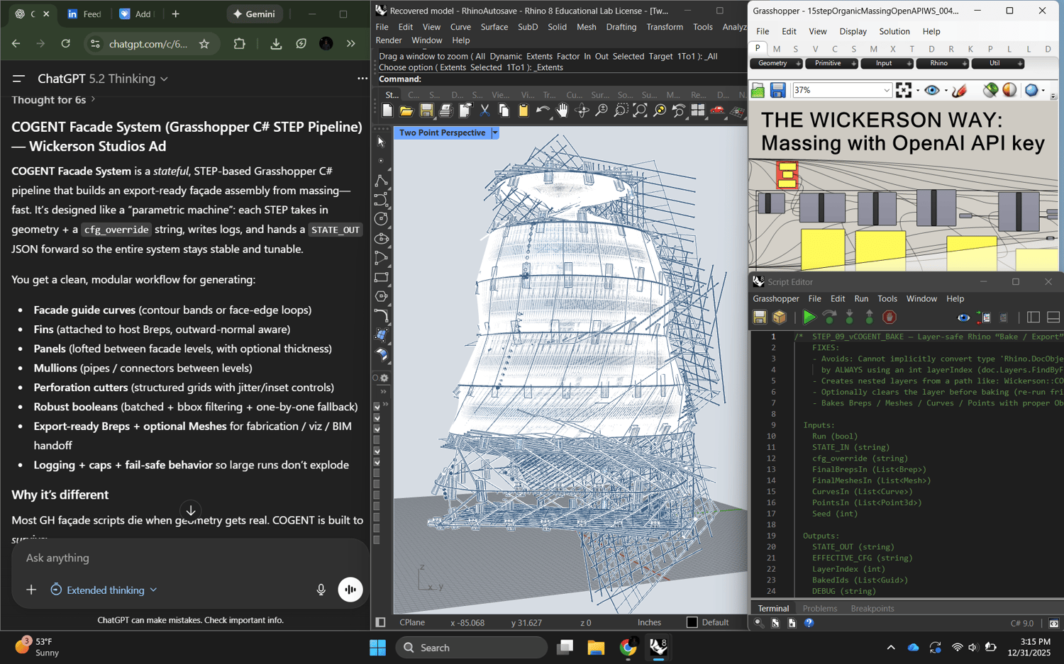Run the script with the green play button
The width and height of the screenshot is (1064, 664).
click(809, 317)
